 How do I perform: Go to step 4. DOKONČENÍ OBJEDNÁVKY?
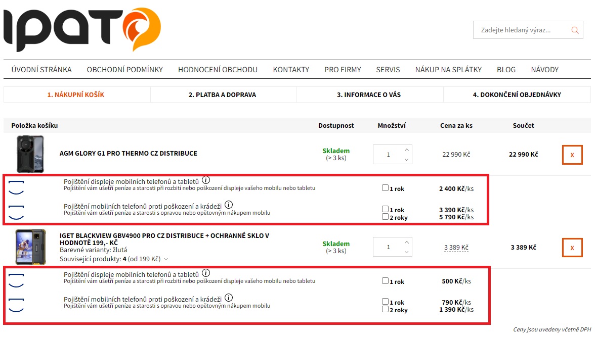click(517, 95)
